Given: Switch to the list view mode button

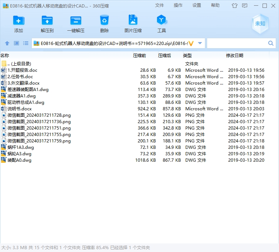Looking at the screenshot, I should [x=26, y=43].
